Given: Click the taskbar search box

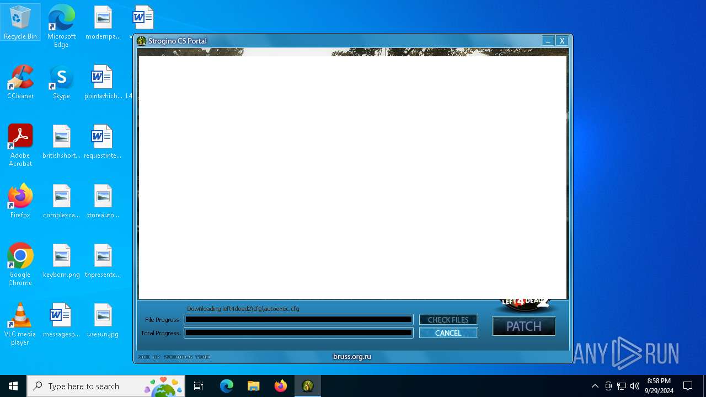Looking at the screenshot, I should pyautogui.click(x=106, y=386).
